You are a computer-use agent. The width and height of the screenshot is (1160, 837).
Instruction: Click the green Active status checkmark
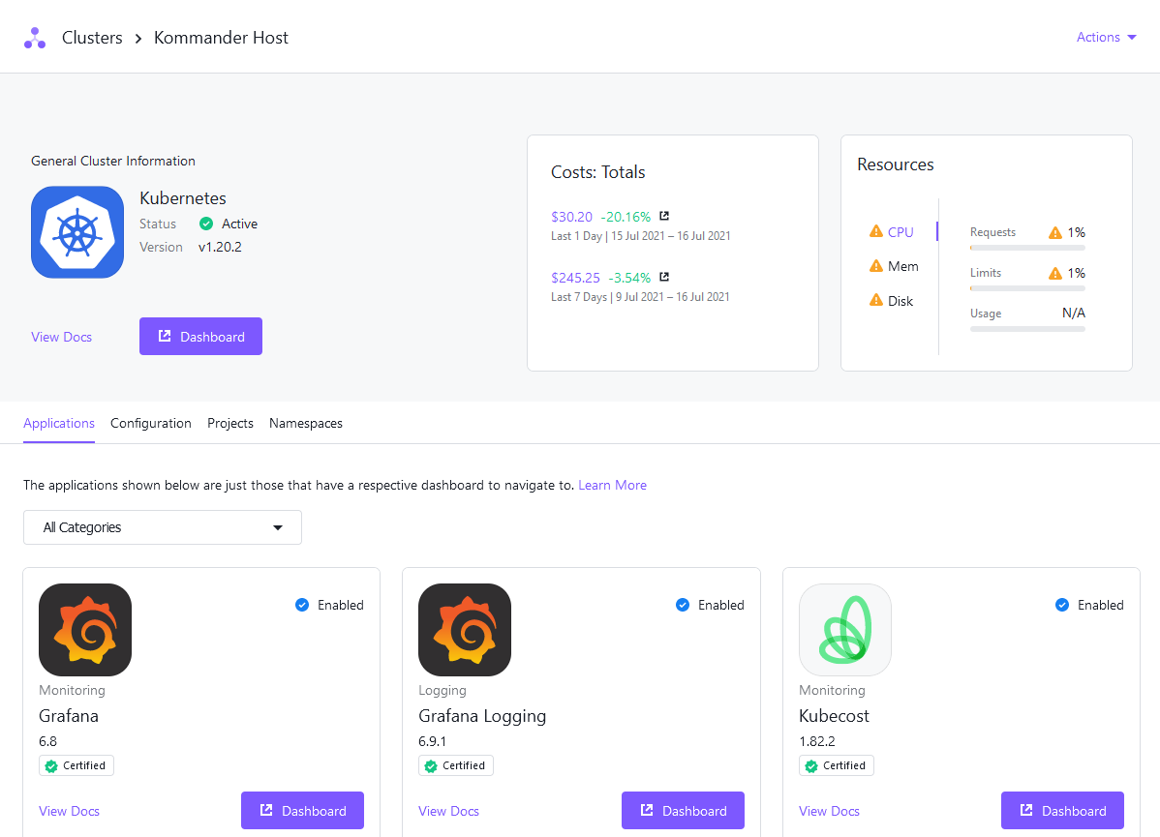[206, 224]
